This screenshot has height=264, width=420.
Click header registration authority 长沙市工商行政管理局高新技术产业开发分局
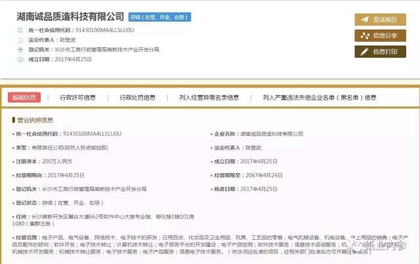point(107,50)
